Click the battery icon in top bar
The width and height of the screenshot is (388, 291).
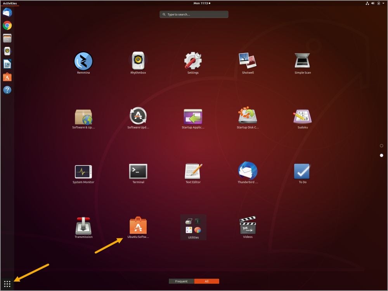379,3
